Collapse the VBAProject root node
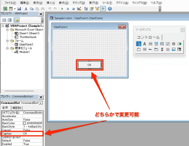189x146 pixels. point(3,26)
